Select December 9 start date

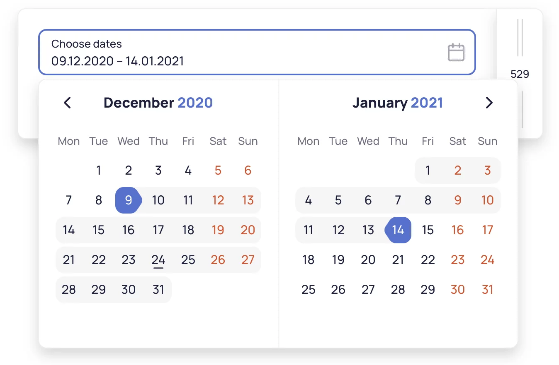129,200
